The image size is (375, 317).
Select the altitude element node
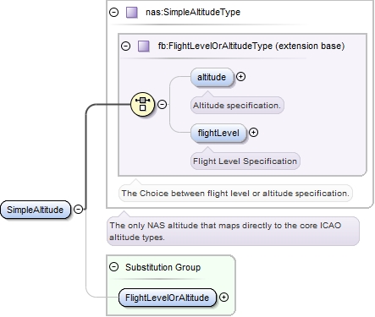[212, 77]
